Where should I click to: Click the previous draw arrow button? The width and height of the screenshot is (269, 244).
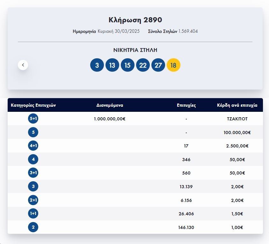pyautogui.click(x=23, y=65)
